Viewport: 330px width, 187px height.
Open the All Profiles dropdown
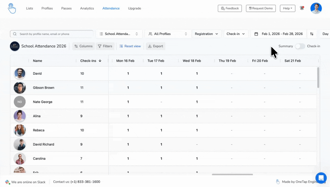click(168, 34)
